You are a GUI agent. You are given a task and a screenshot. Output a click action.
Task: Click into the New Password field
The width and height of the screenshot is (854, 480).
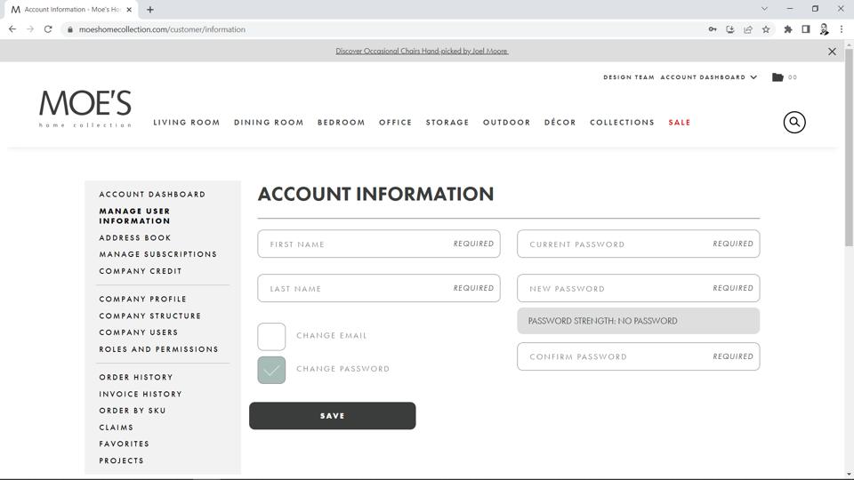(639, 288)
